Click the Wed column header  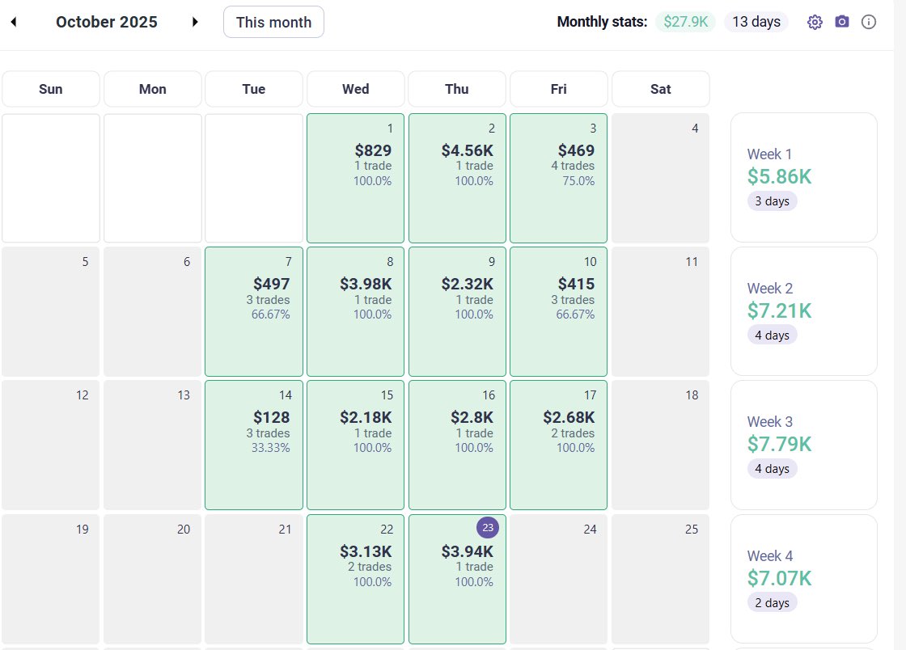[355, 89]
